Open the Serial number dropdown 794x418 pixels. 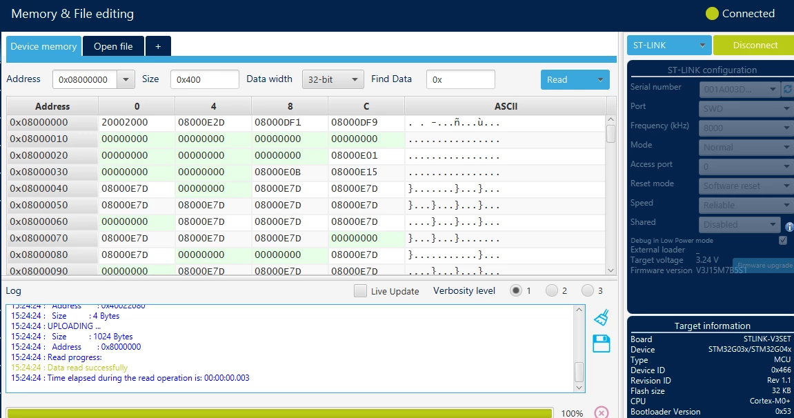point(739,89)
